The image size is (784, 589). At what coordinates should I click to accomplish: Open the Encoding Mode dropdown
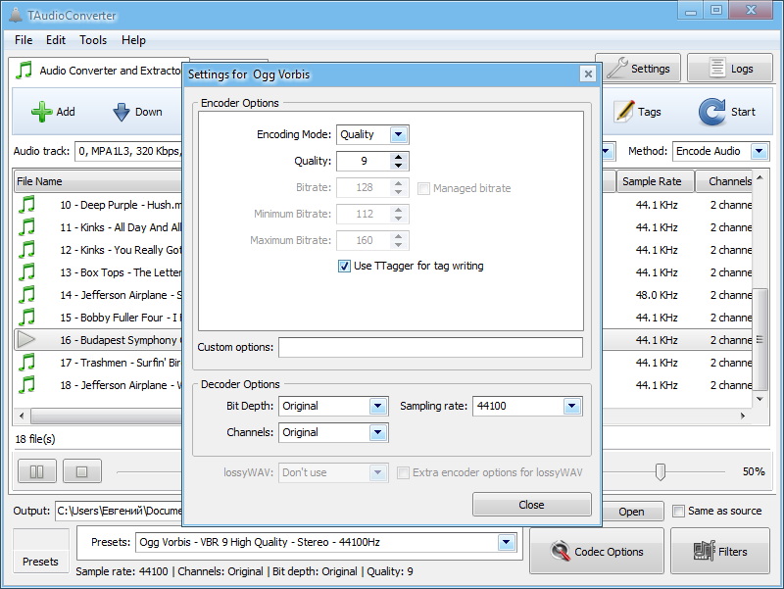[399, 134]
